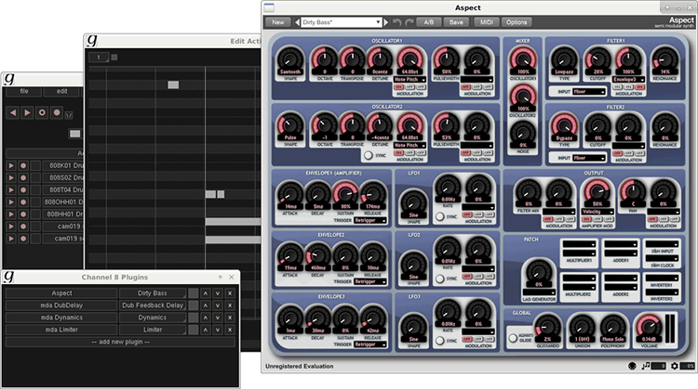
Task: Click the record dot on 808T04 channel
Action: pos(23,190)
